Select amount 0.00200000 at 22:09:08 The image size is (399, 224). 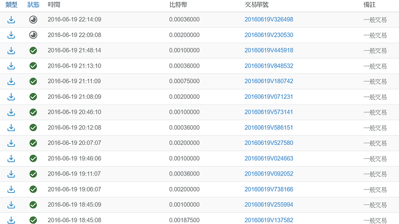184,35
